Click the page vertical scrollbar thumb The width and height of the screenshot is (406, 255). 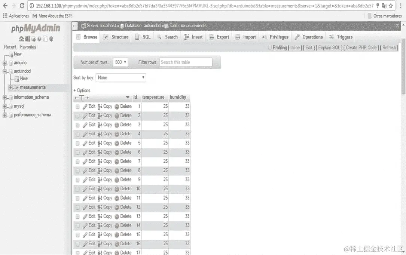pyautogui.click(x=403, y=66)
